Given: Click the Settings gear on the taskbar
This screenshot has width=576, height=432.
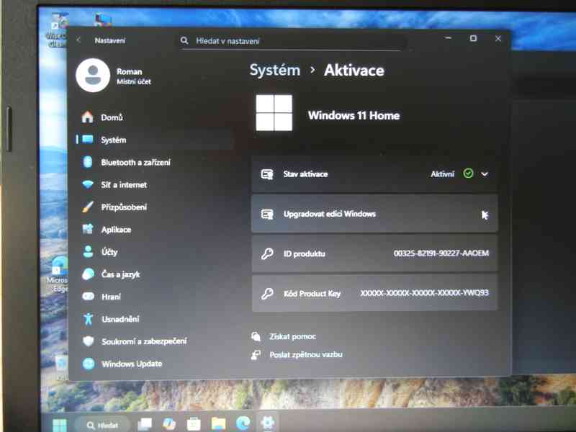Looking at the screenshot, I should pyautogui.click(x=267, y=423).
